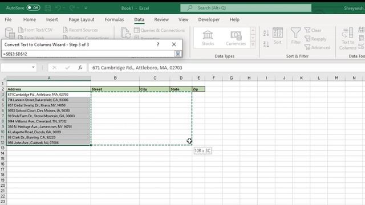Open the Name Box dropdown

(x=33, y=67)
